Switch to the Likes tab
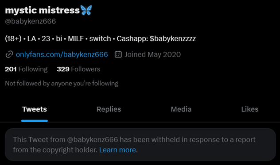Screen dimensions: 280x165 pos(249,109)
